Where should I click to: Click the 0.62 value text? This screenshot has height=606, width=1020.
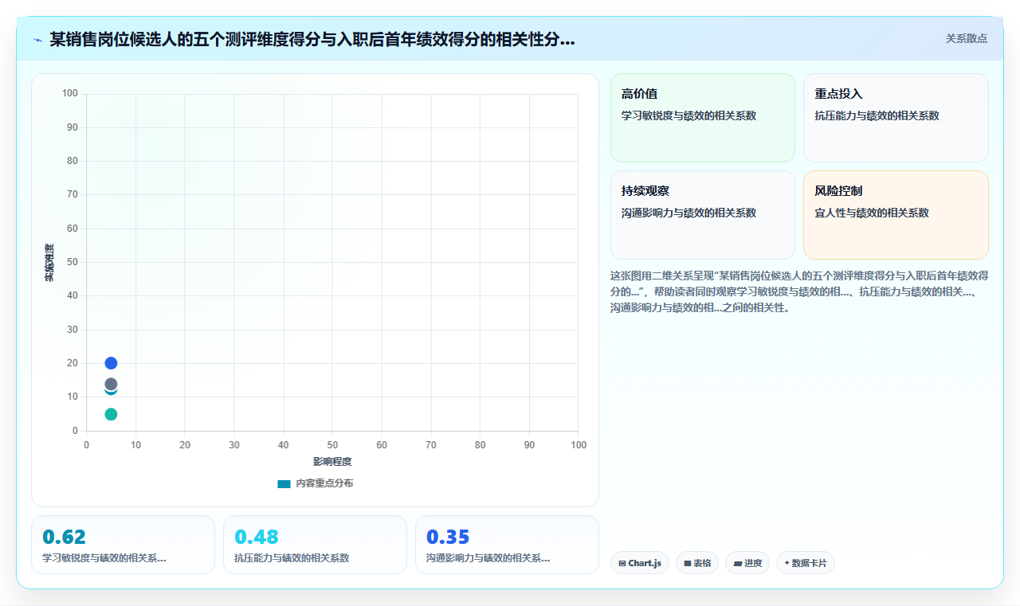point(64,537)
